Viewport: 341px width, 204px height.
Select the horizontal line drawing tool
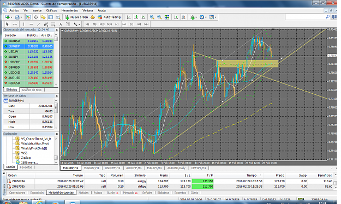pos(31,24)
